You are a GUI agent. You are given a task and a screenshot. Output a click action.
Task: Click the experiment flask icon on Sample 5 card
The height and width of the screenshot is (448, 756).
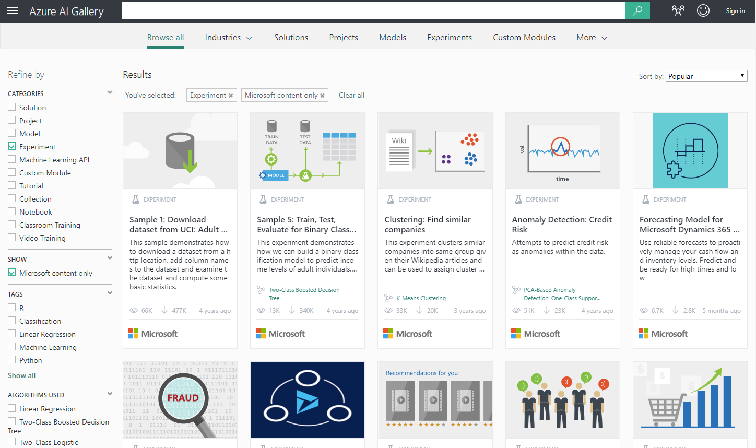tap(263, 199)
